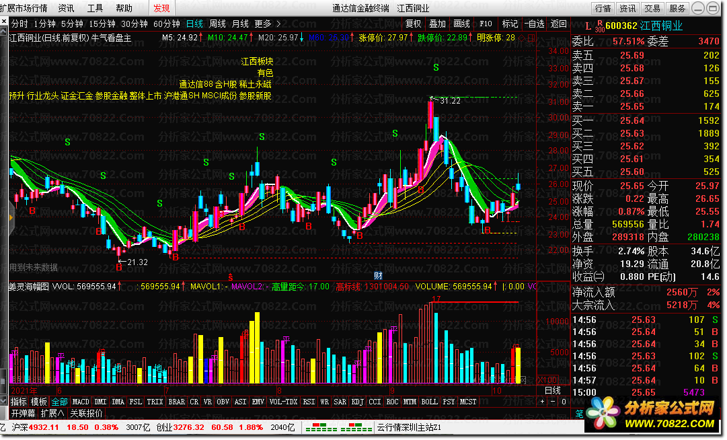Open 关联报价 related quotes
This screenshot has width=727, height=440.
click(x=86, y=413)
